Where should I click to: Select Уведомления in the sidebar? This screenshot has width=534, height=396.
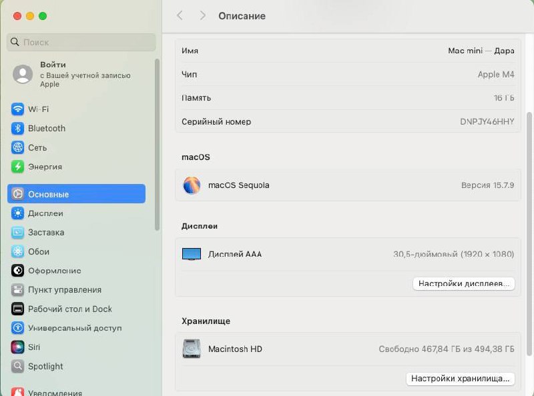(76, 391)
